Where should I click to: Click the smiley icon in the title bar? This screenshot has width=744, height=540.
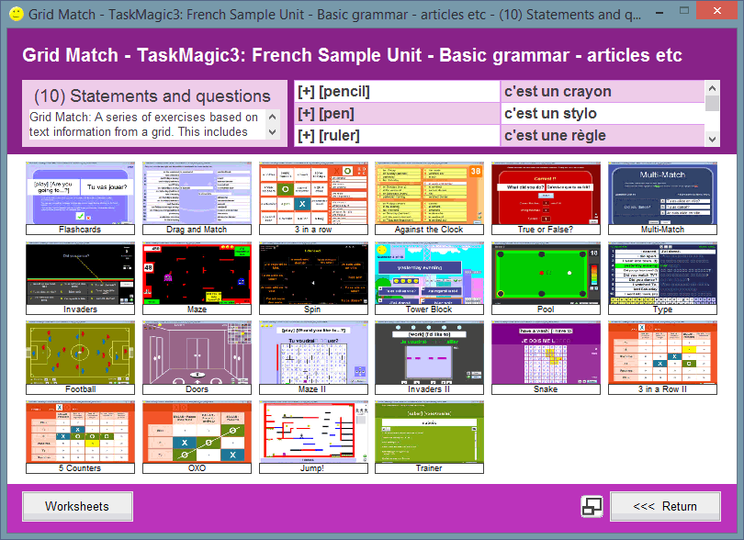[17, 14]
